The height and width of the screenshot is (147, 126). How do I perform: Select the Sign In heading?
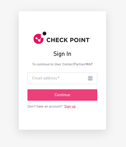[x=62, y=54]
